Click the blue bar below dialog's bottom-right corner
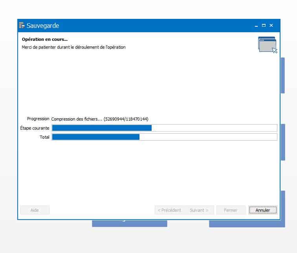The width and height of the screenshot is (297, 253). click(247, 224)
